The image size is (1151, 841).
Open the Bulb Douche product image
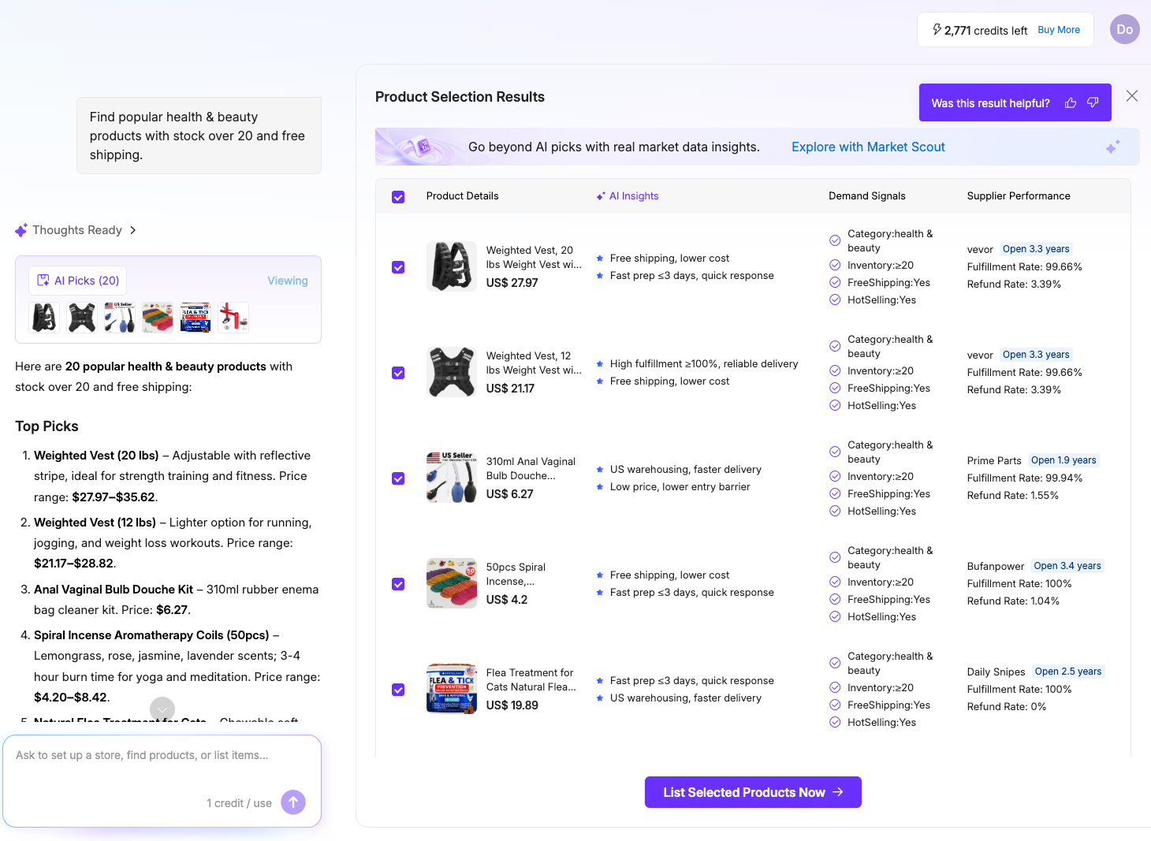(x=452, y=478)
